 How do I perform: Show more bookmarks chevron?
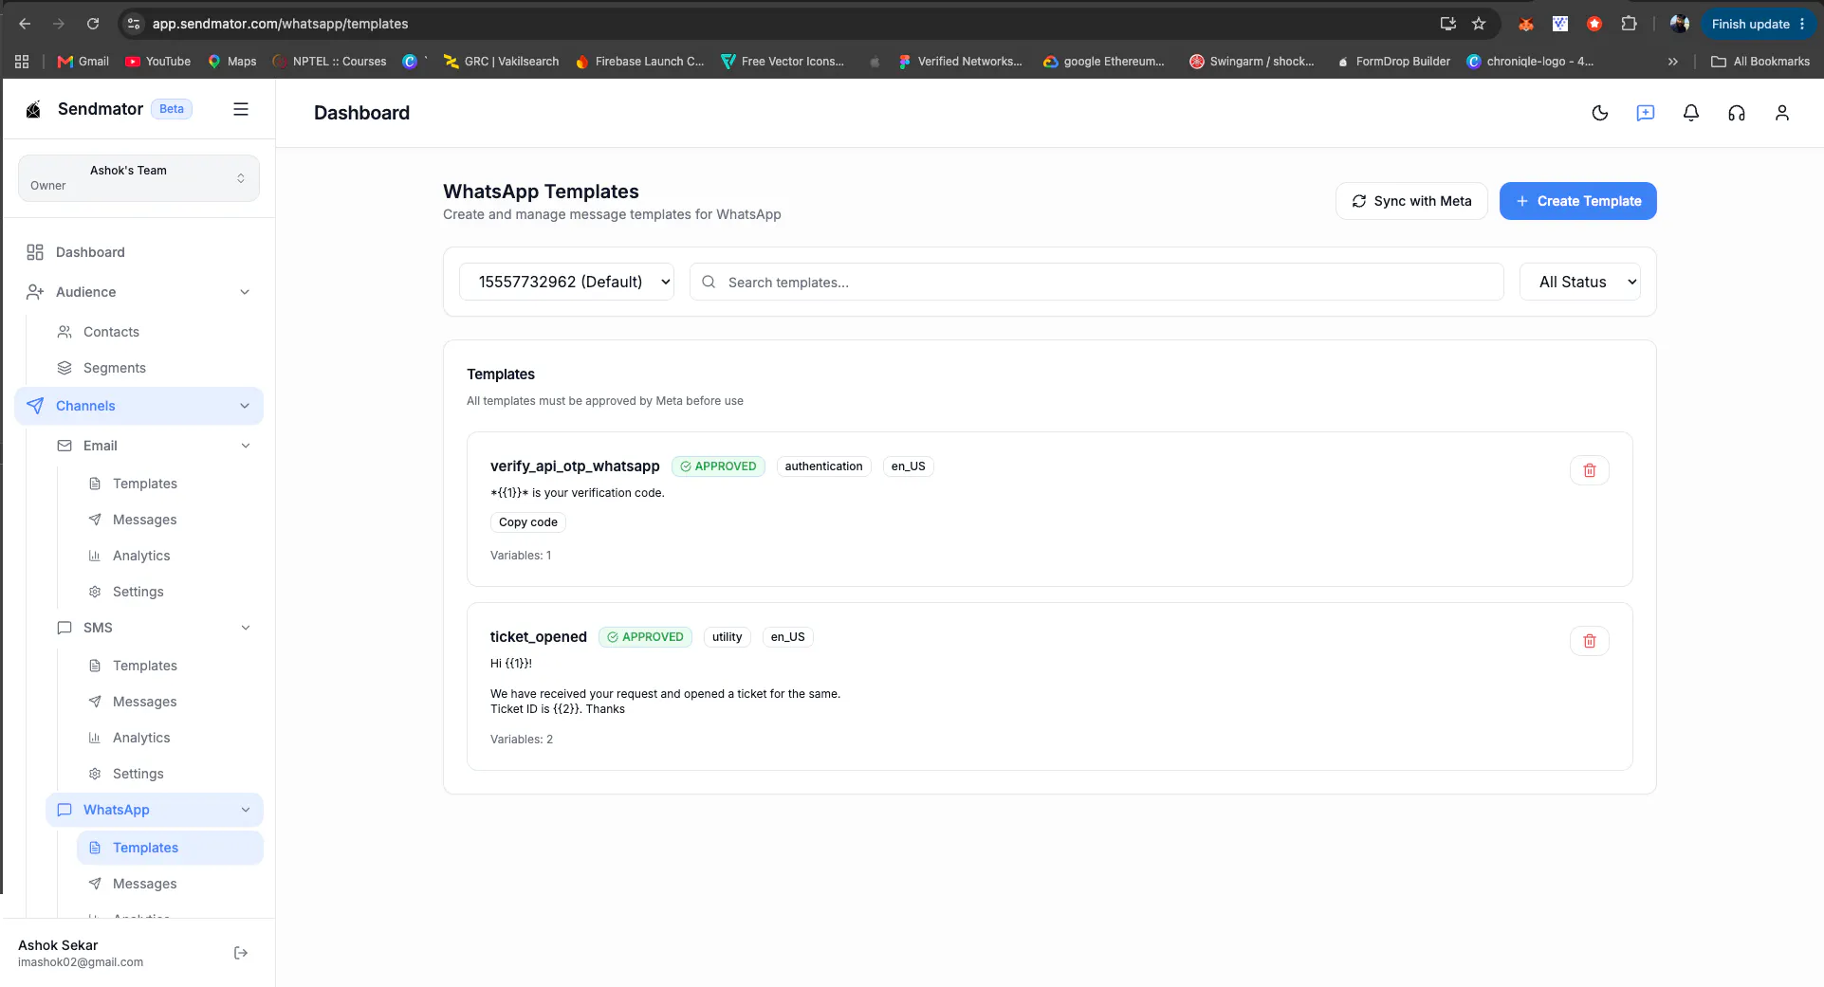[1672, 62]
